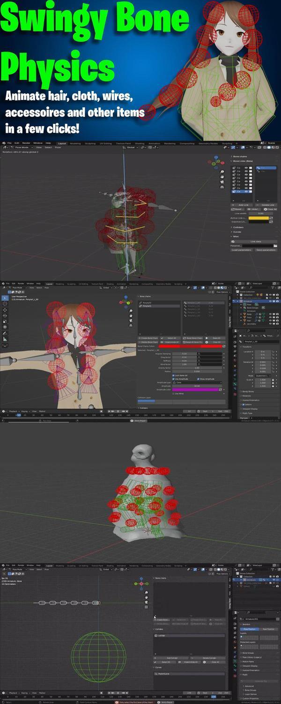281x704 pixels.
Task: Click the folder icon beside Parameters field
Action: point(275,245)
